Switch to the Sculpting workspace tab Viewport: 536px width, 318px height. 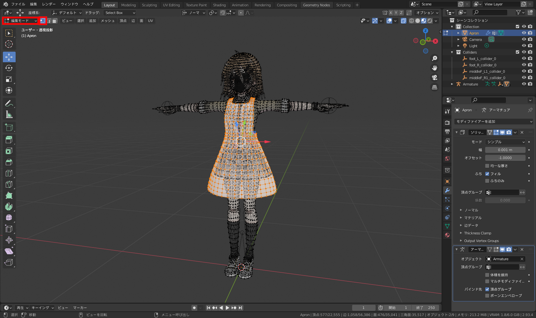tap(149, 5)
